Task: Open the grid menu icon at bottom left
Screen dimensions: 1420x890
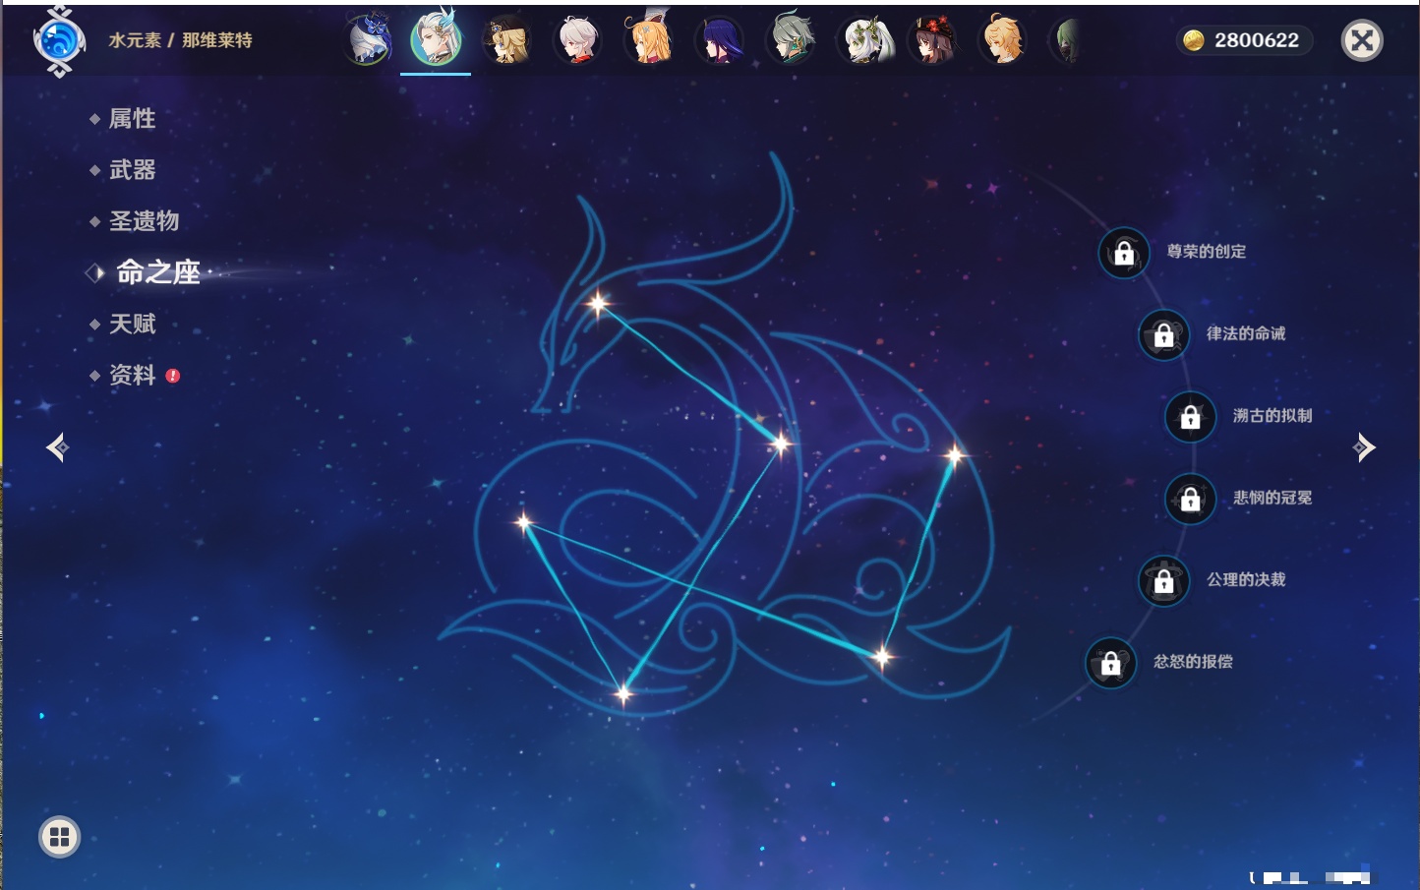Action: pos(59,837)
